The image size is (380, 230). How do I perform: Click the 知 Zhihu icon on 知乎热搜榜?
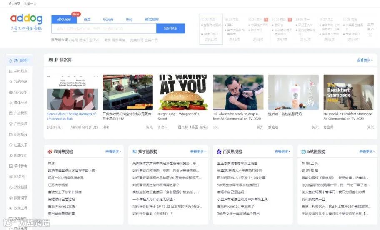pyautogui.click(x=135, y=152)
